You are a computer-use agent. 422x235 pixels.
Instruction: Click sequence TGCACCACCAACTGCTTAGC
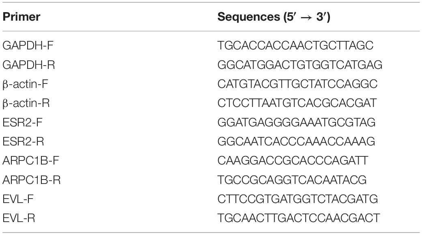coord(295,45)
